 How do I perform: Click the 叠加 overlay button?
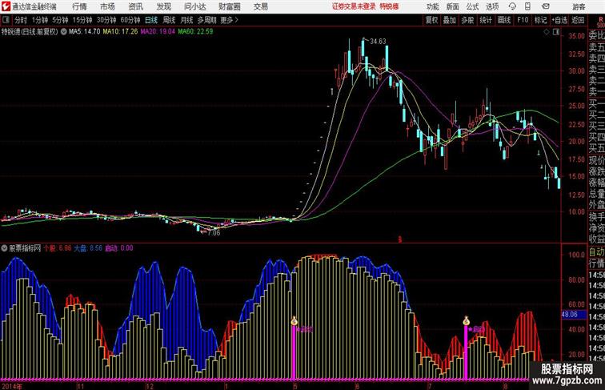point(449,20)
